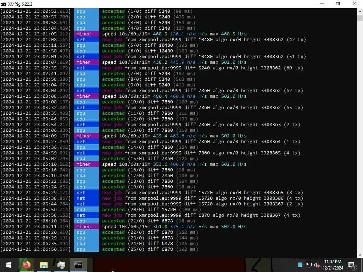Click the accepted (8/0) 503 ms line

click(x=98, y=79)
